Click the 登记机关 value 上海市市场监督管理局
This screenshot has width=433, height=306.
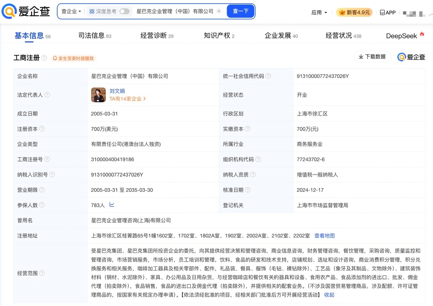[x=322, y=205]
